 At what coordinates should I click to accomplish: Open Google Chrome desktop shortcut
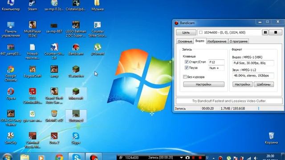pyautogui.click(x=11, y=74)
